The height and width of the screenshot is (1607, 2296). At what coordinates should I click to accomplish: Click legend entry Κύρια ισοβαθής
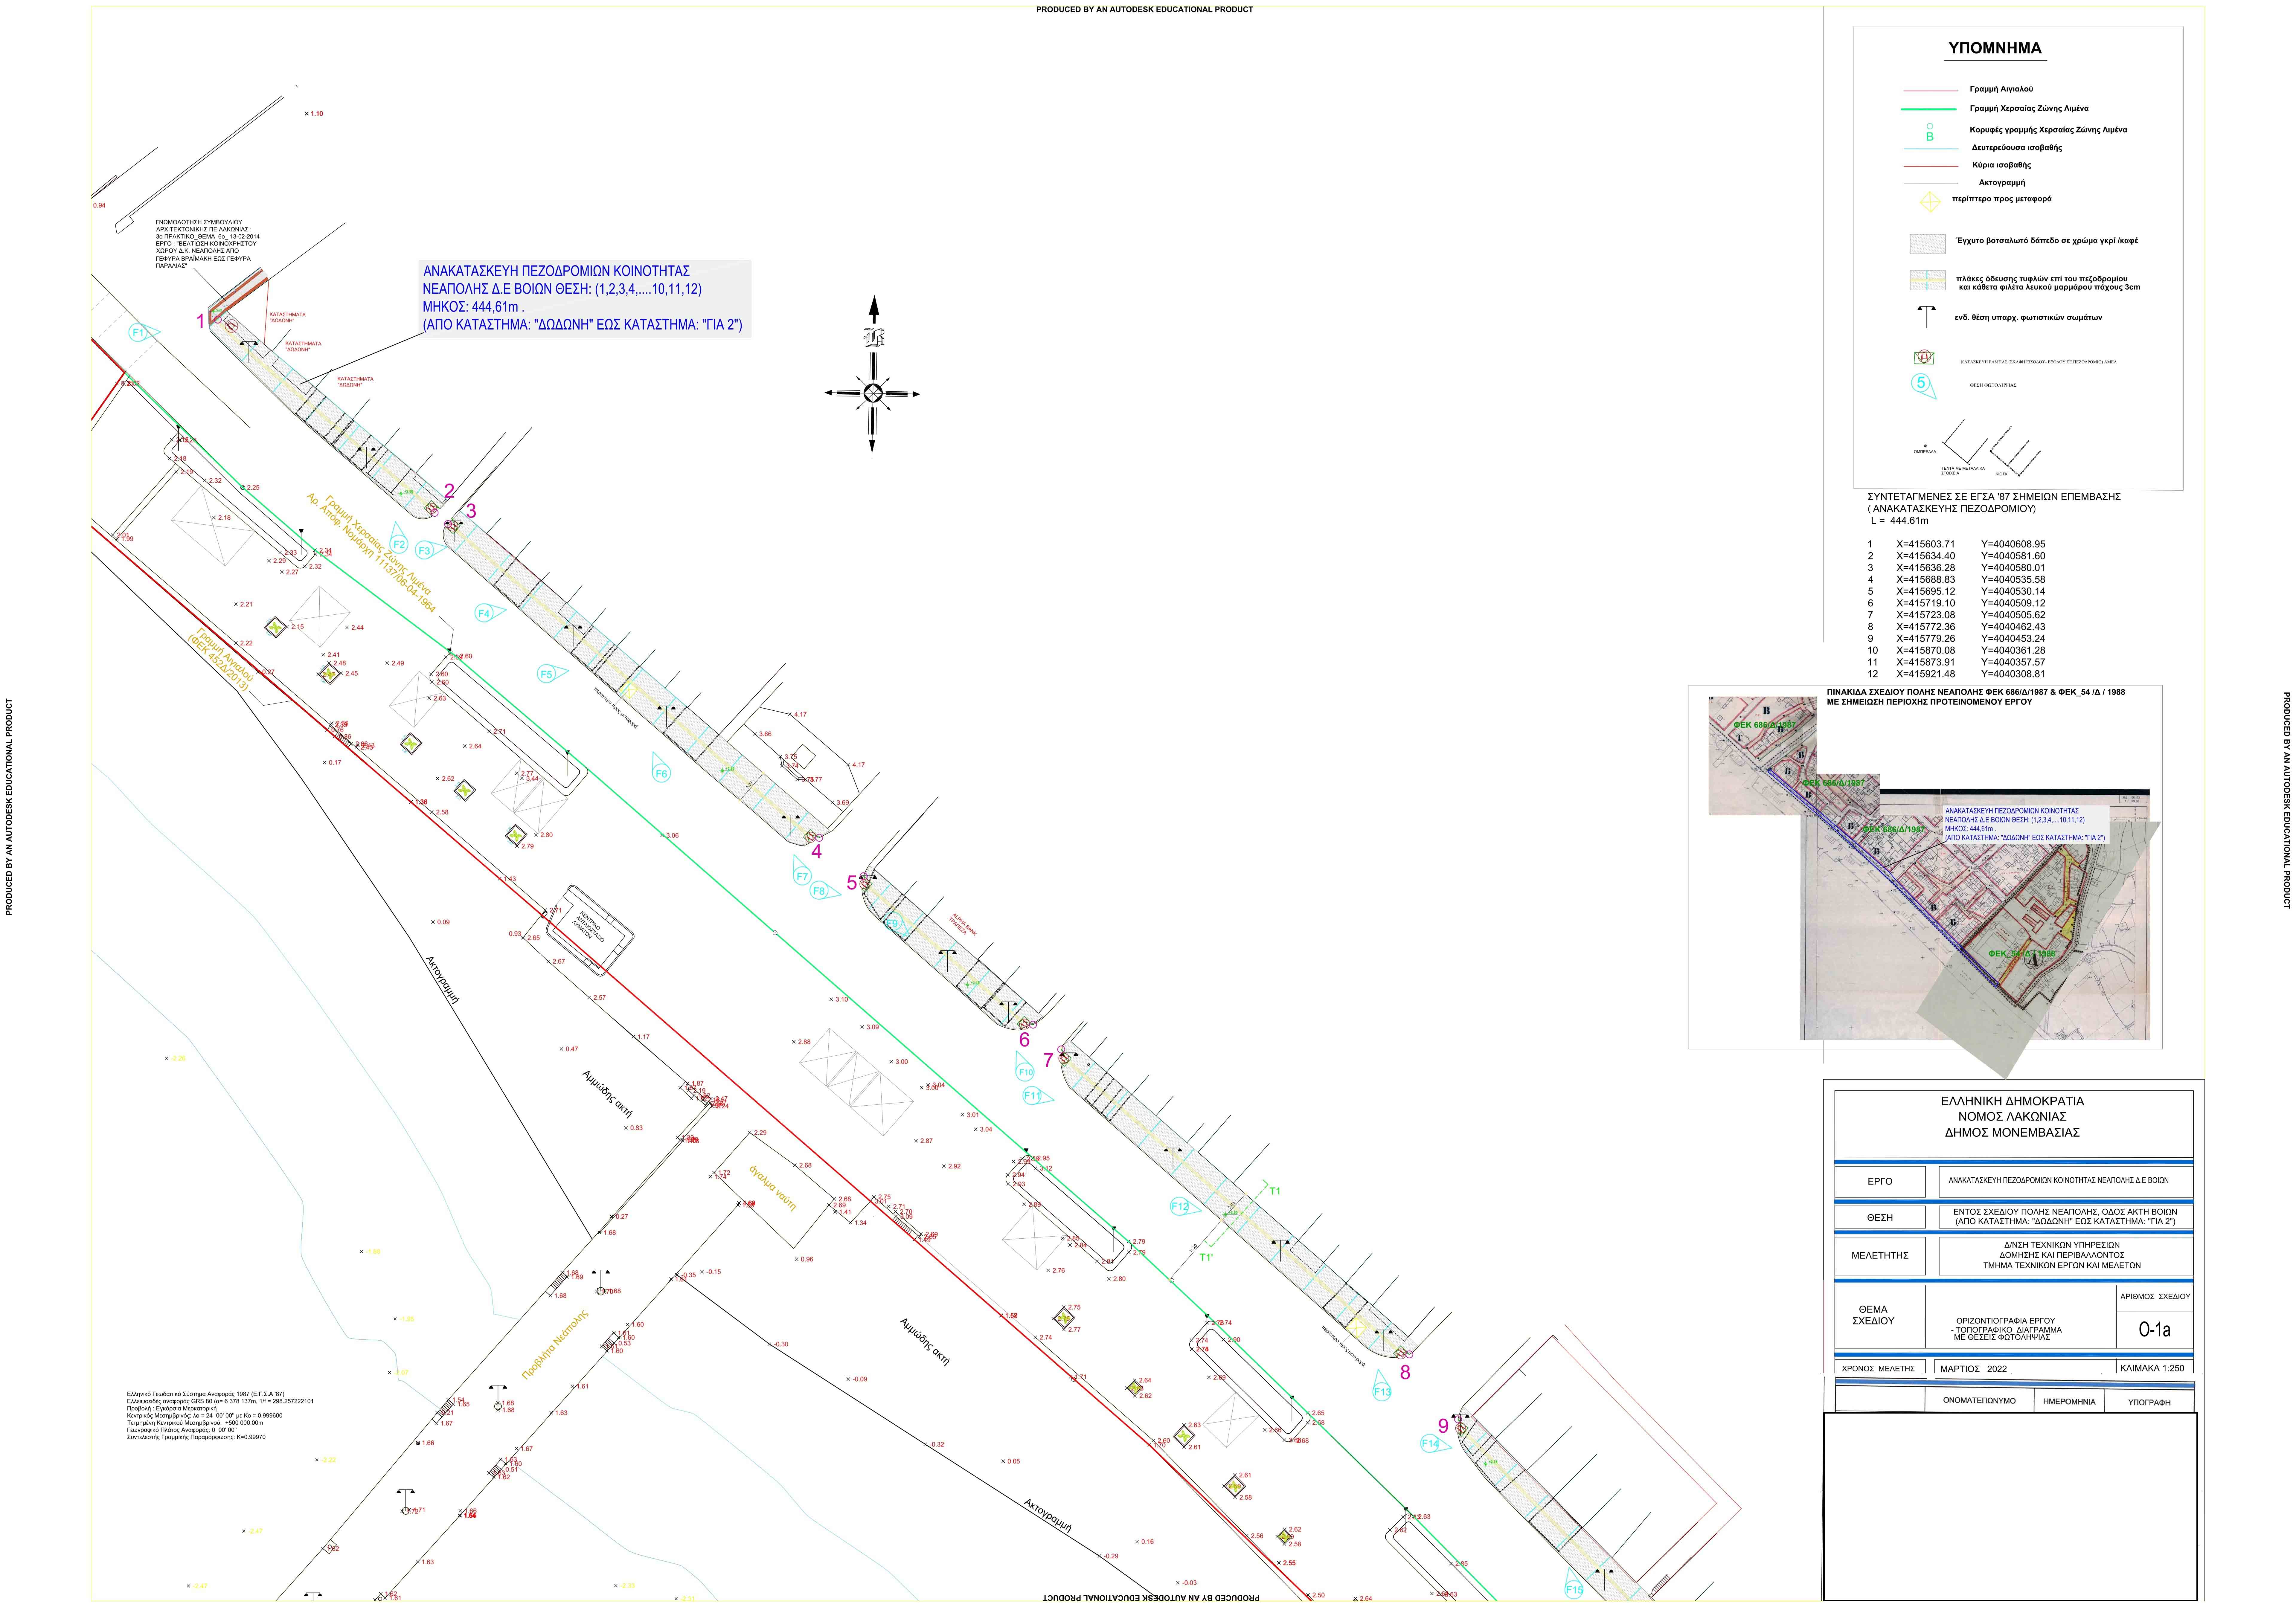pos(2002,165)
